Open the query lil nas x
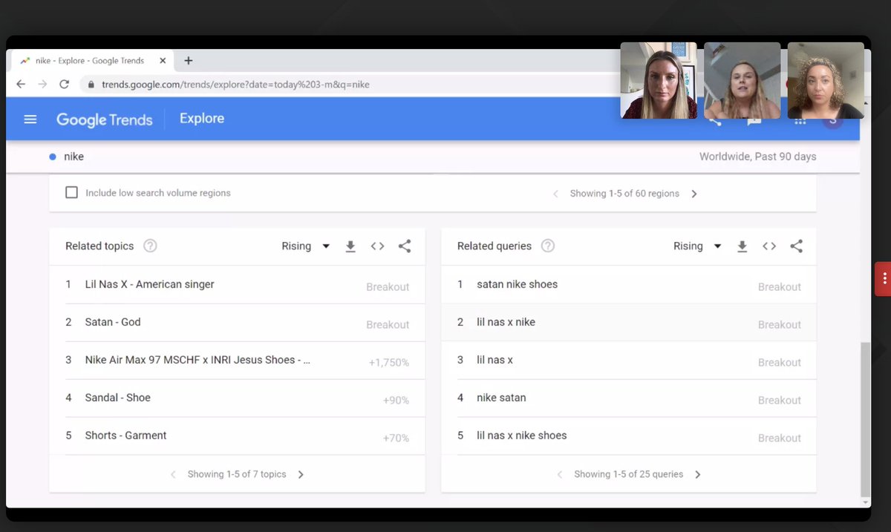Screen dimensions: 891x532 coord(495,360)
